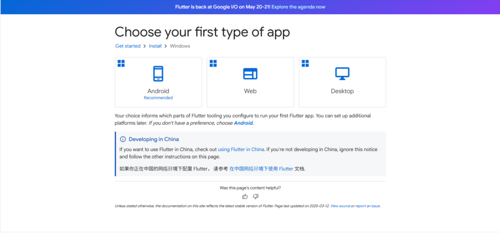Rate page helpful with thumbs up
This screenshot has width=500, height=236.
245,196
